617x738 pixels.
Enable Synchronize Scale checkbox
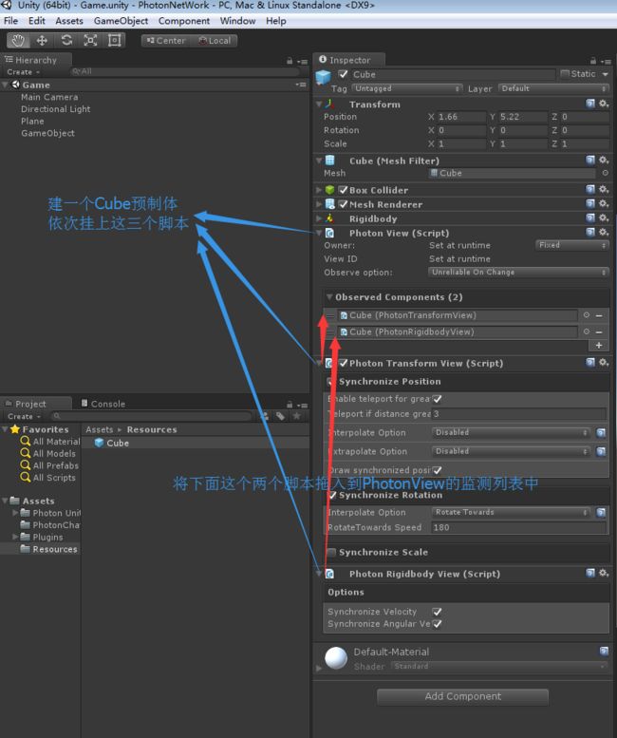(x=331, y=552)
